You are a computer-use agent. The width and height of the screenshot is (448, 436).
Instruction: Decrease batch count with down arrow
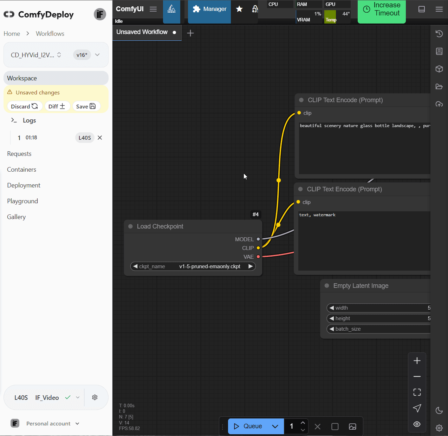pos(303,430)
